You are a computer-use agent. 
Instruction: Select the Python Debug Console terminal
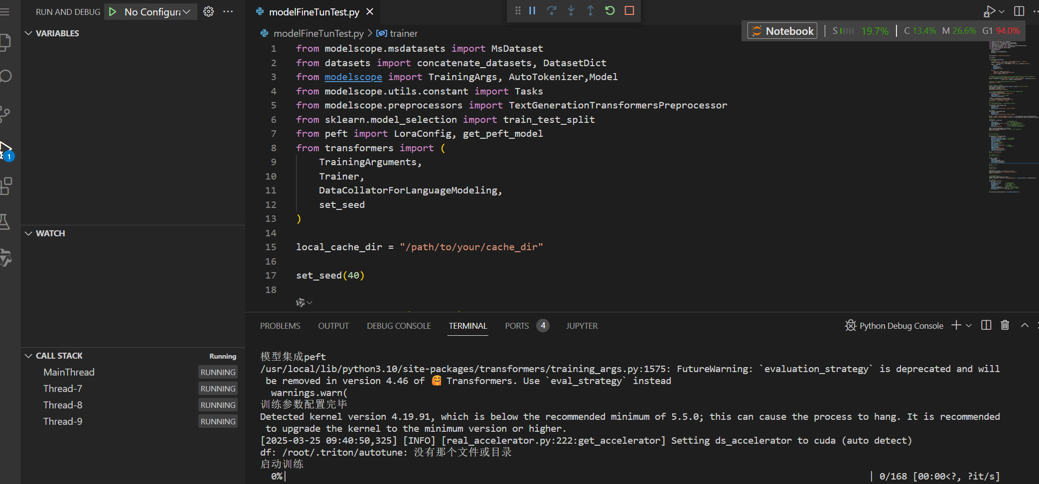coord(894,326)
